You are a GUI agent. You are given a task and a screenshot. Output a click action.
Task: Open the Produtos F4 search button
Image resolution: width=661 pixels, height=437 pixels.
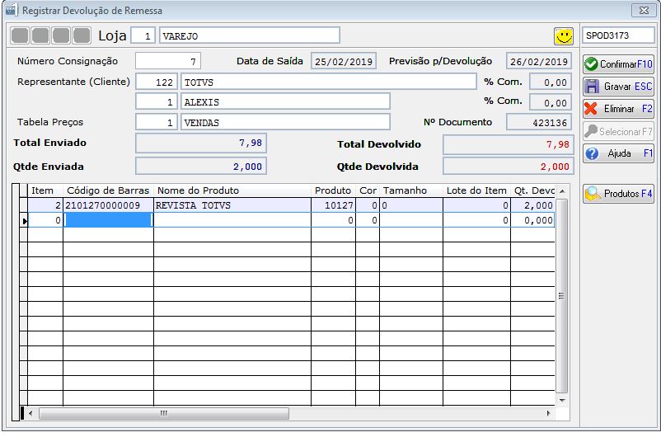pyautogui.click(x=618, y=194)
